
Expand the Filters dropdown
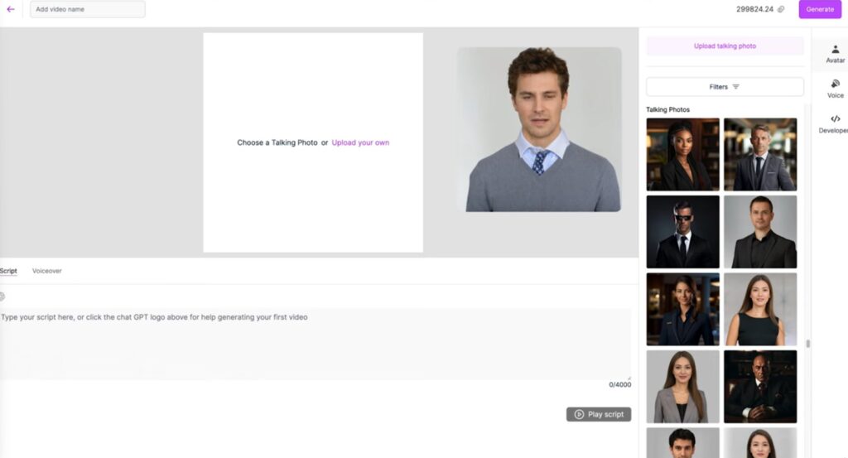(725, 87)
